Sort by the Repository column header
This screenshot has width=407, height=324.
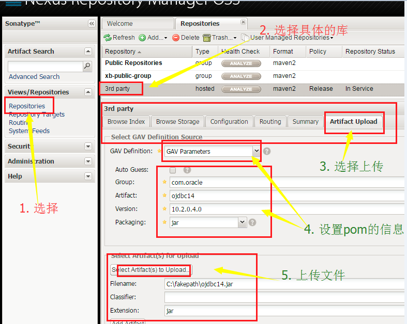point(147,52)
